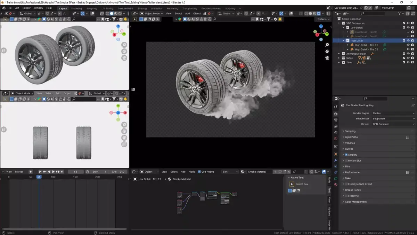
Task: Click the End frame field showing 240
Action: point(118,172)
